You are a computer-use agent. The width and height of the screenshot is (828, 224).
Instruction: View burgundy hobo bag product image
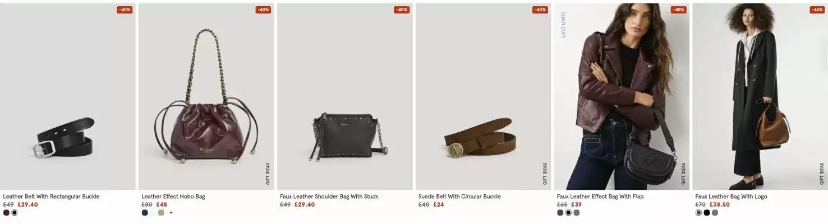206,97
